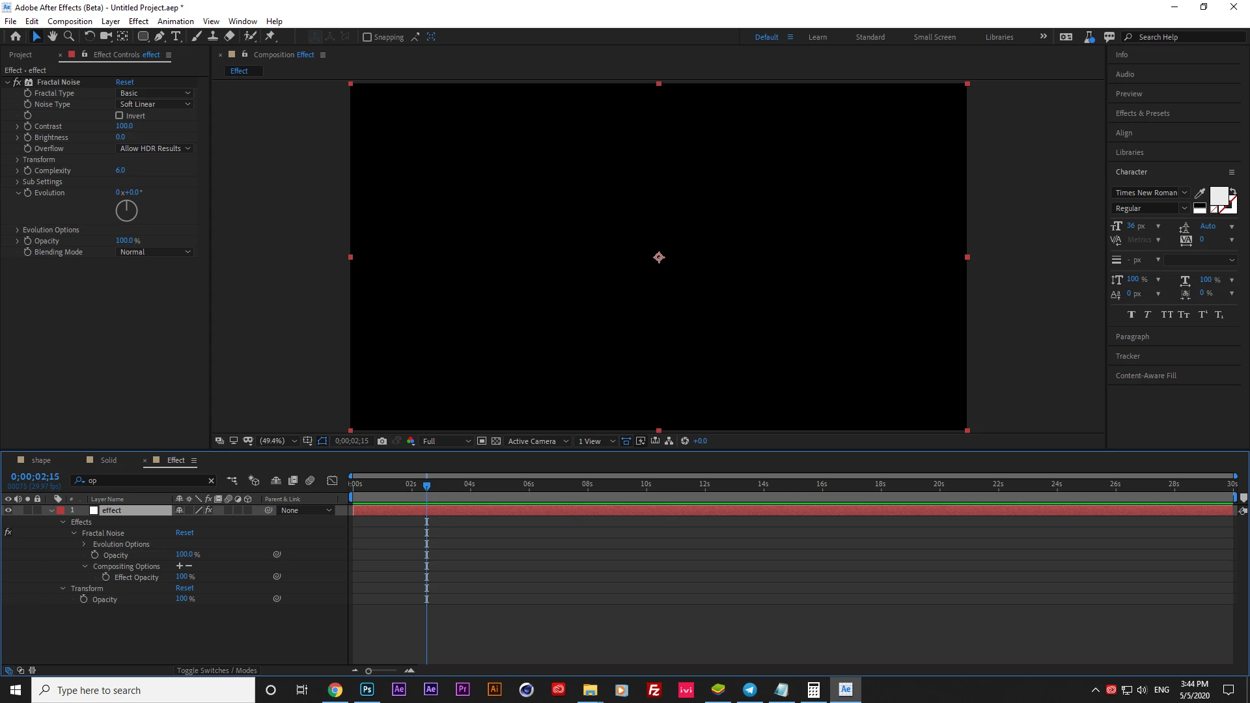This screenshot has width=1250, height=703.
Task: Enable the Snapping checkbox
Action: click(367, 37)
